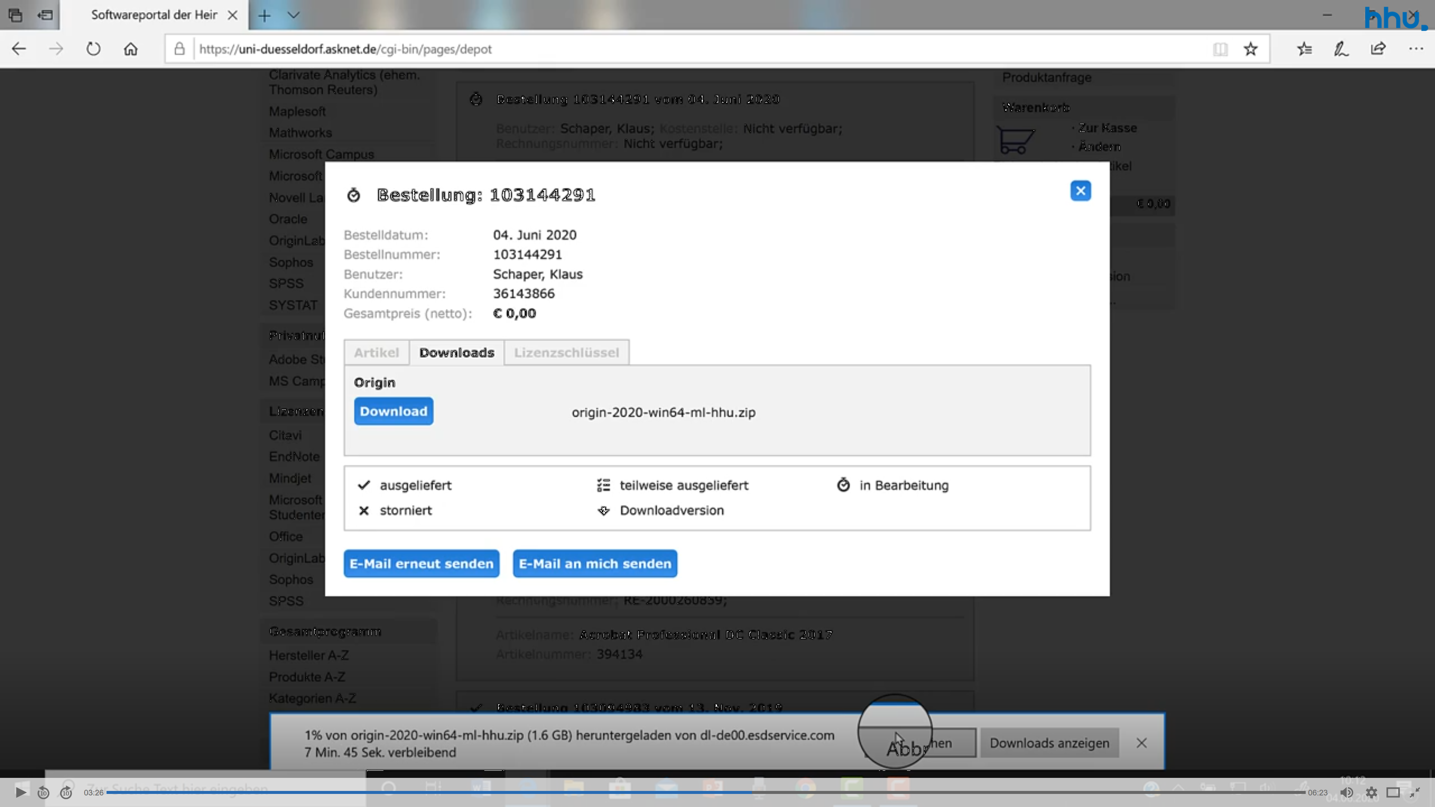Open Office in the sidebar

(x=286, y=537)
